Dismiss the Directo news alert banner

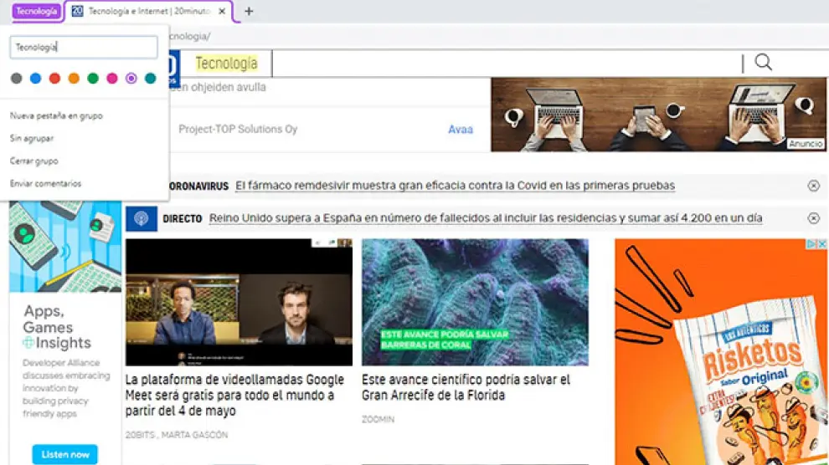[x=813, y=218]
